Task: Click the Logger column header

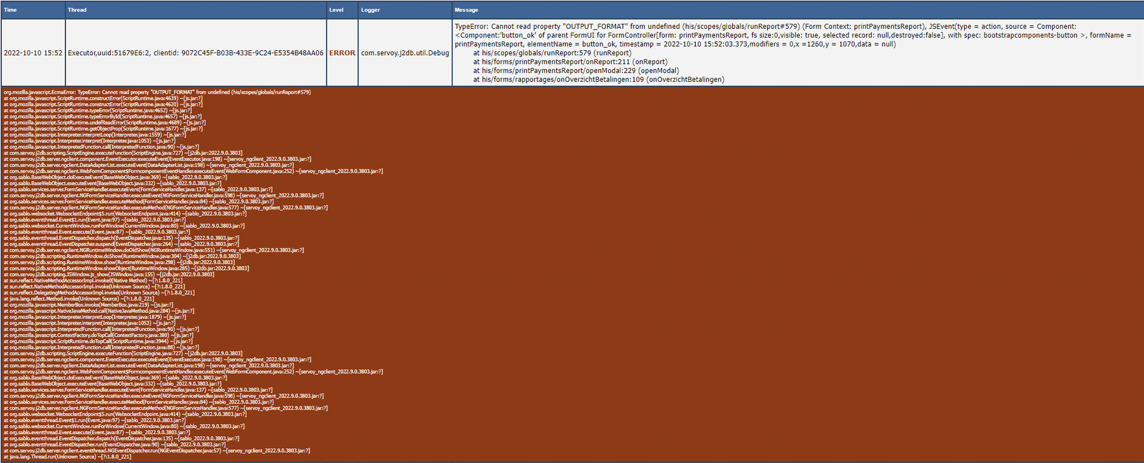Action: tap(405, 10)
